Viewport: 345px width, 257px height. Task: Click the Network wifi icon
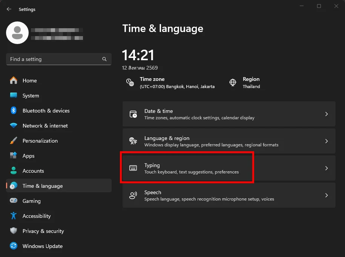pos(14,125)
